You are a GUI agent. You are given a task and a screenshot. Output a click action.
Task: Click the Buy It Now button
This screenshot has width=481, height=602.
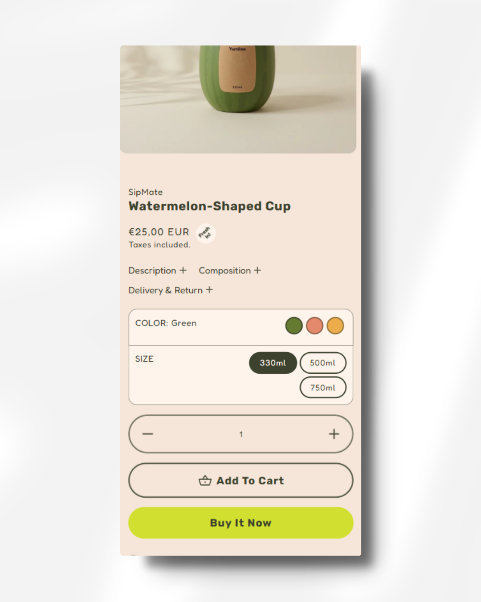[x=241, y=523]
